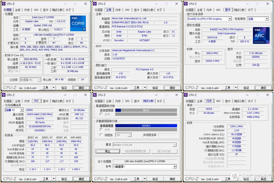Screen dimensions: 274x183
Task: Expand 工具 arrow in benchmark window
Action: tap(145, 179)
